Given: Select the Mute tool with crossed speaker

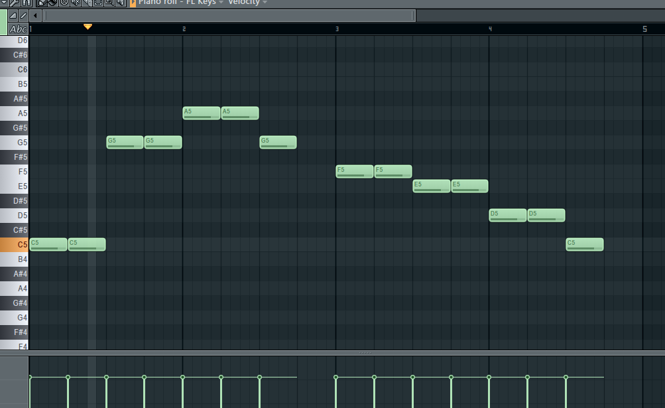Looking at the screenshot, I should [x=76, y=3].
